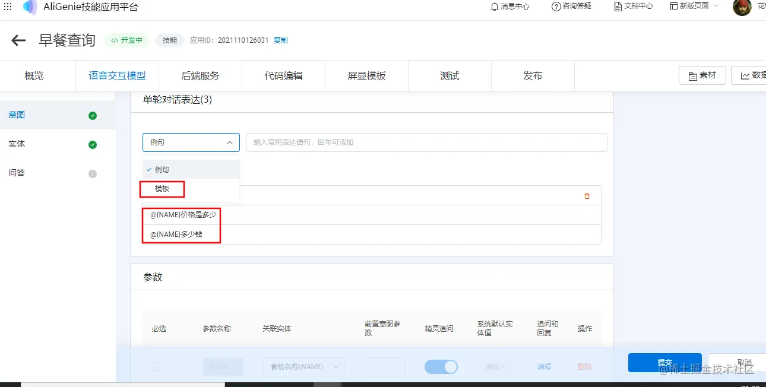This screenshot has width=766, height=387.
Task: Switch to the 测试 tab
Action: [450, 76]
